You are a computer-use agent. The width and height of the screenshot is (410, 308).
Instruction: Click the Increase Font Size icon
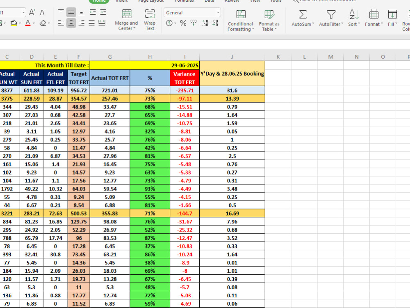(x=32, y=12)
